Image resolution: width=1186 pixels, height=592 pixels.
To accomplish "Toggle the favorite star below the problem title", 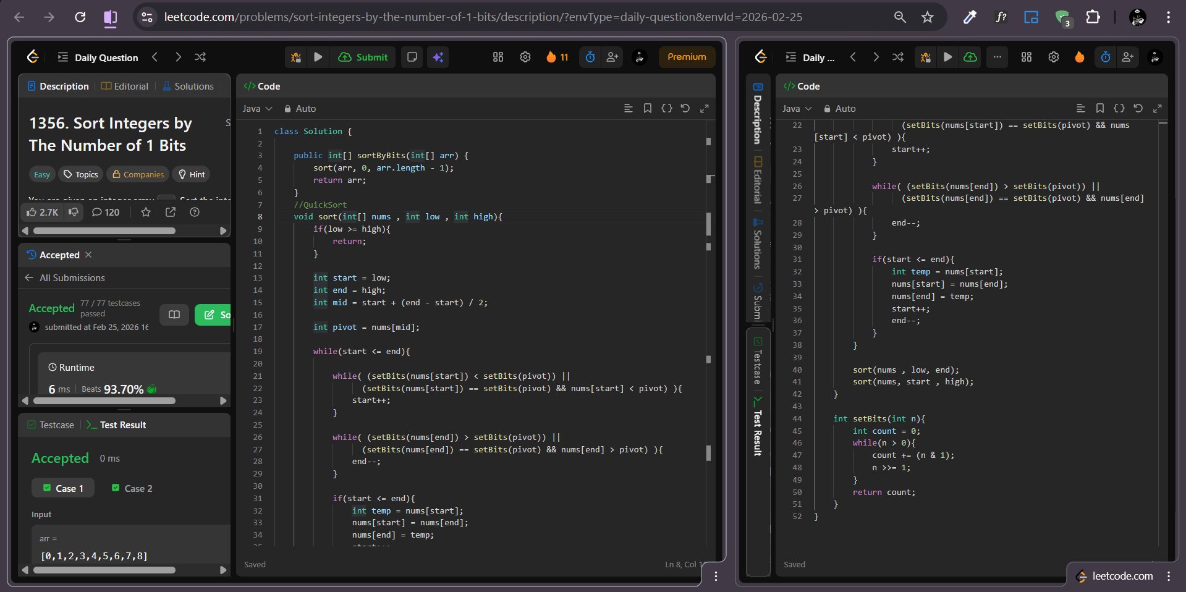I will click(146, 212).
